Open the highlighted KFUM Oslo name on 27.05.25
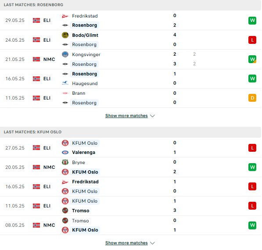The image size is (262, 250). click(85, 143)
